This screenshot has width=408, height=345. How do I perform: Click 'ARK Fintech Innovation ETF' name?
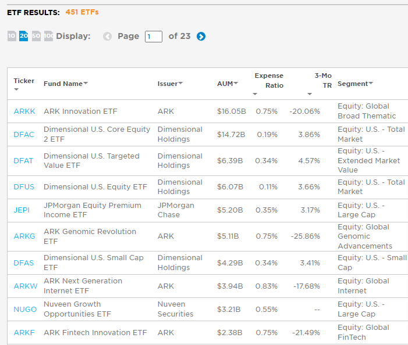pos(95,333)
